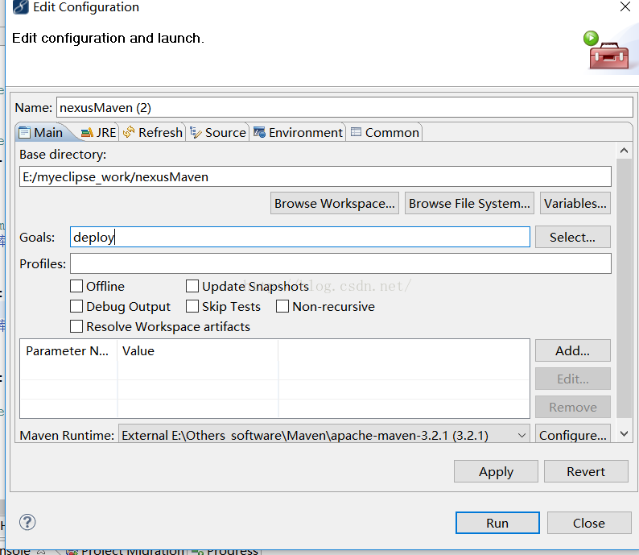Click the vertical scrollbar track

point(624,288)
